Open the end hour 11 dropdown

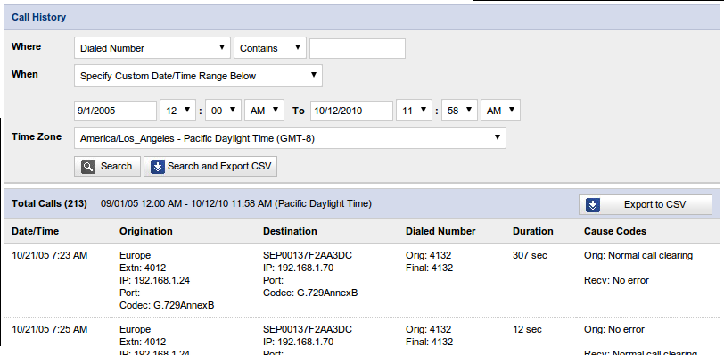pos(415,111)
